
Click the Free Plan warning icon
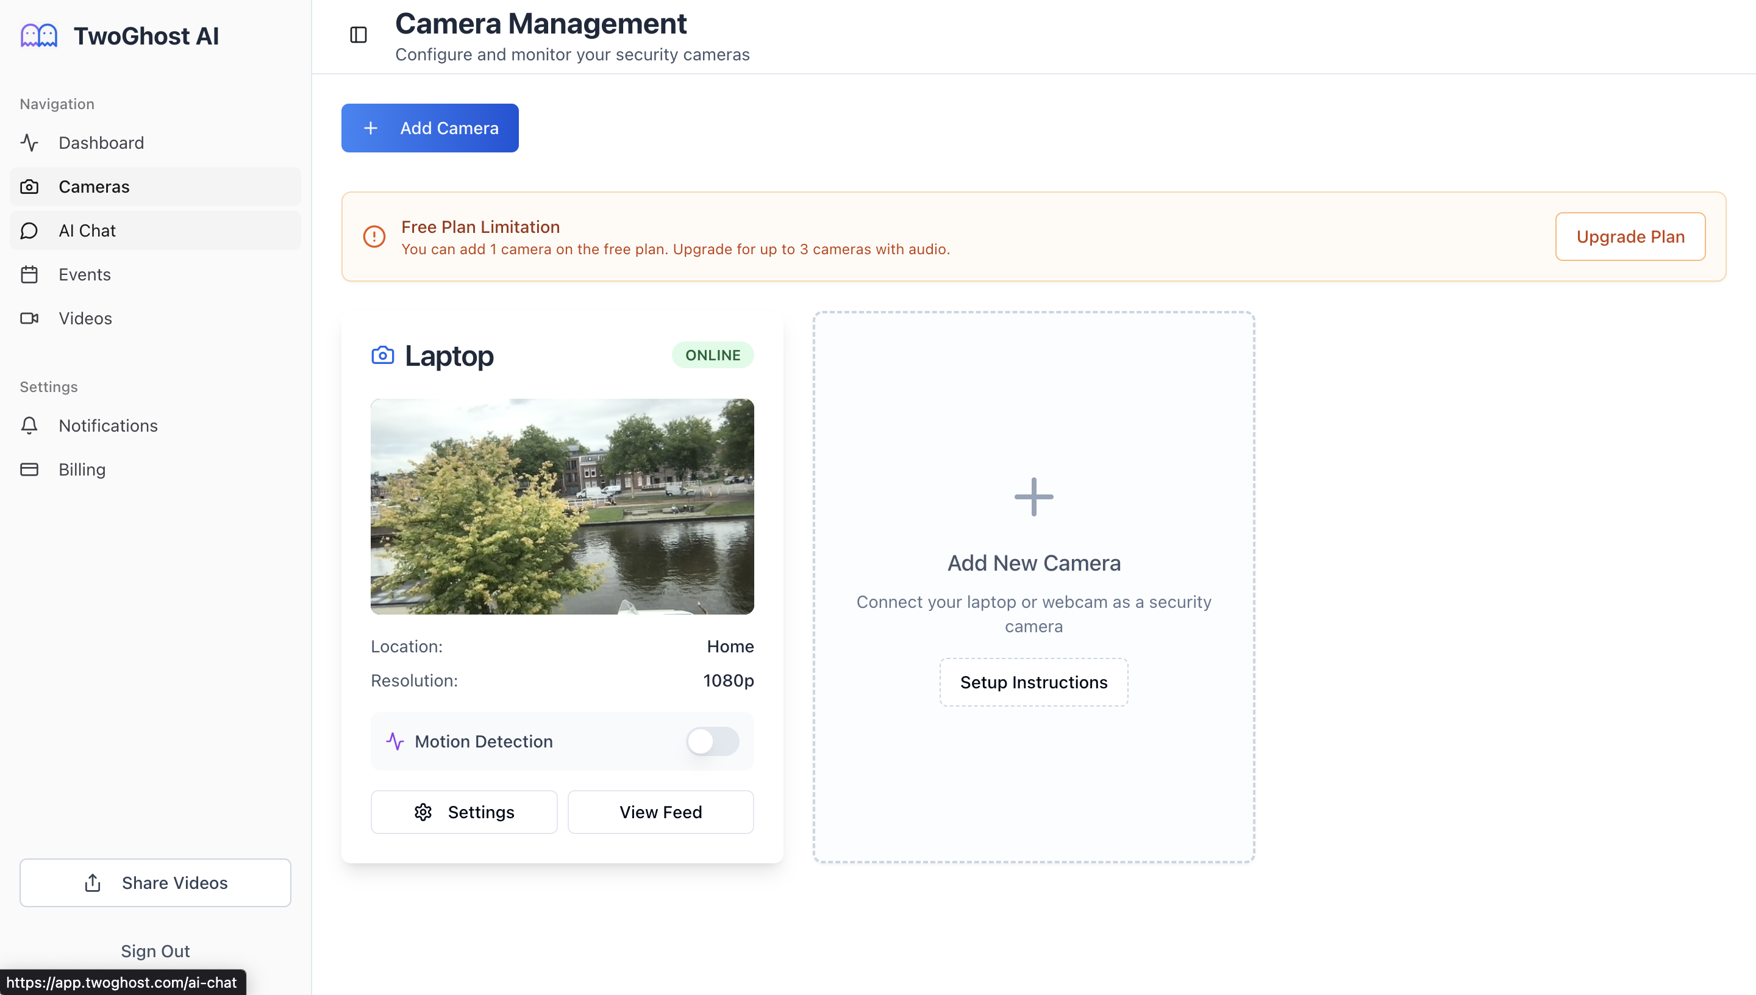[374, 237]
